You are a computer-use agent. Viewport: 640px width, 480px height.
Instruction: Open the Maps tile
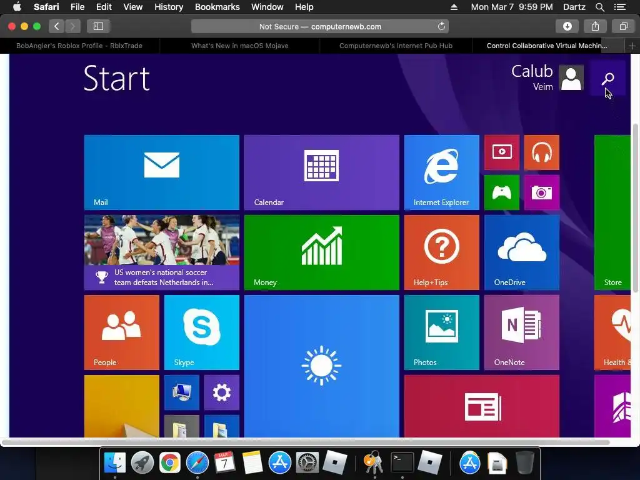(x=612, y=406)
